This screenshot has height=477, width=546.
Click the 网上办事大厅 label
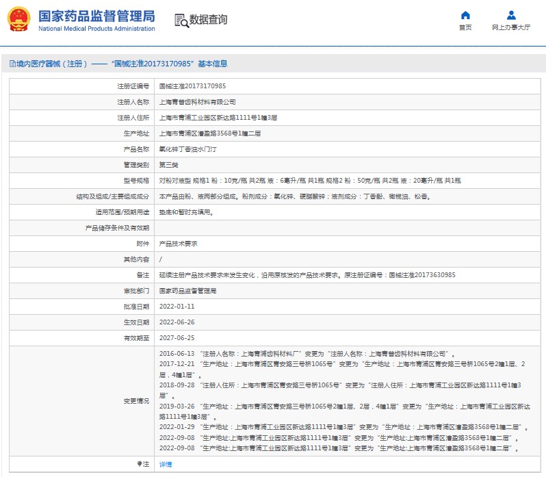tap(511, 27)
